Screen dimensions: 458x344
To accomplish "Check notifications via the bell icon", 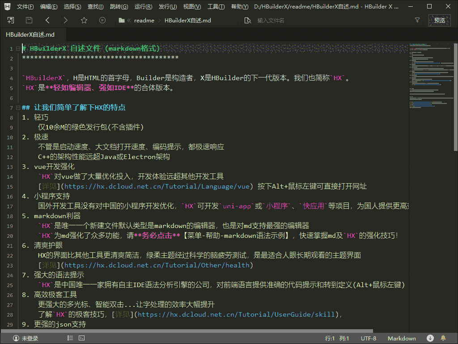I will point(442,338).
